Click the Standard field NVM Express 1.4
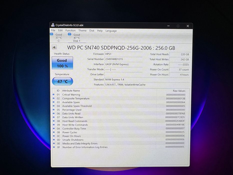The image size is (233, 175). coord(147,79)
